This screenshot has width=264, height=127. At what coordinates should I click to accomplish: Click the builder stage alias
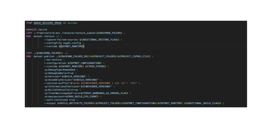point(72,23)
